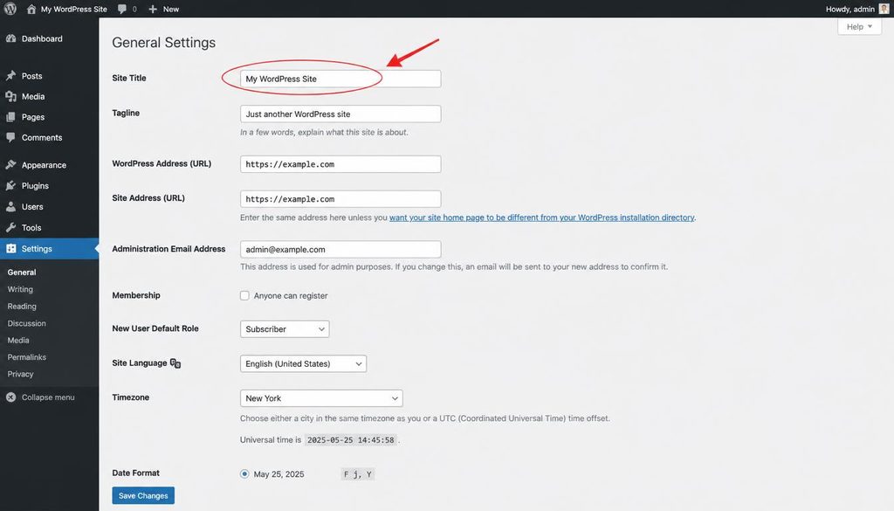894x511 pixels.
Task: Click the My WordPress Site link in admin bar
Action: (74, 9)
